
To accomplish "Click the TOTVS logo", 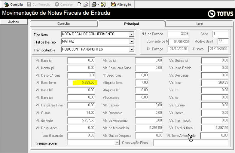I will [221, 14].
